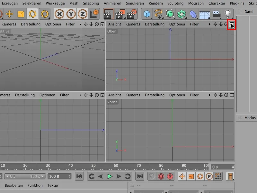Toggle parameter P keyframe recording
This screenshot has height=193, width=257.
pos(209,176)
